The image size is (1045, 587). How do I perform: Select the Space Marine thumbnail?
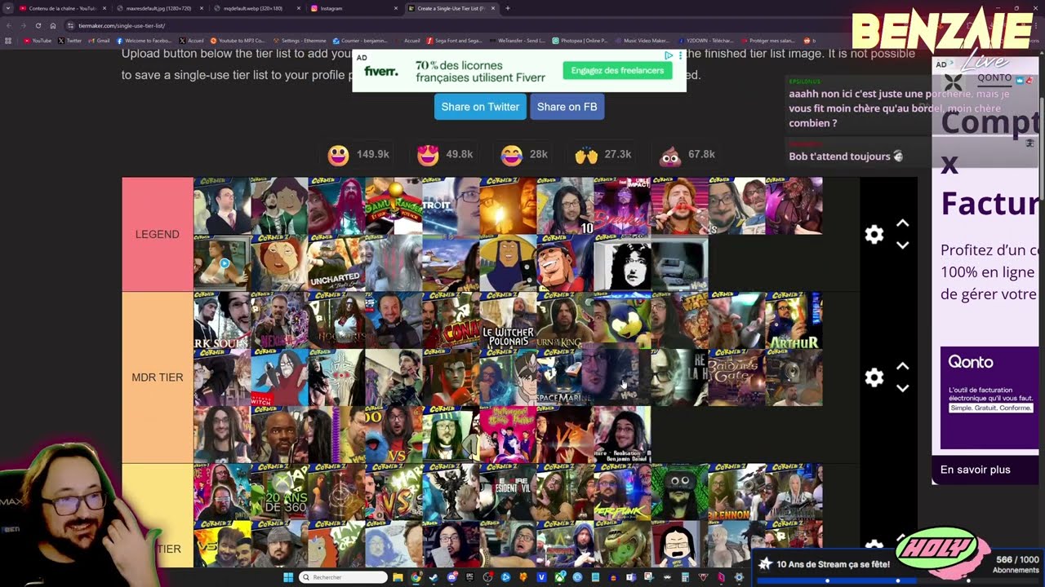click(x=565, y=377)
